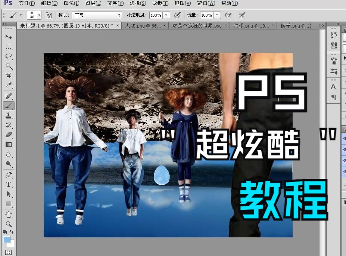Toggle tablet pressure controls opacity
Viewport: 346px width, 256px height.
(x=177, y=15)
